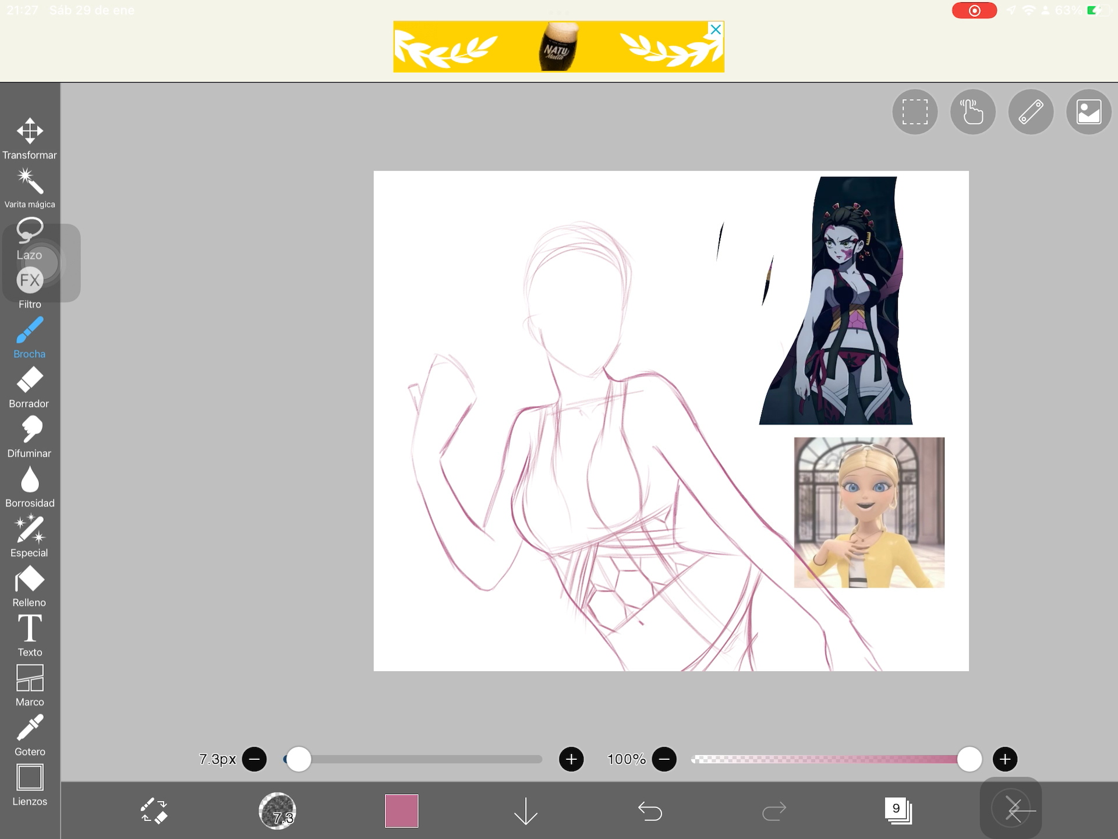Image resolution: width=1118 pixels, height=839 pixels.
Task: Open the ruler tool button
Action: (1031, 112)
